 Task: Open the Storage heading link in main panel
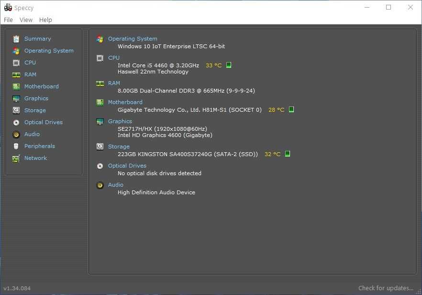119,147
